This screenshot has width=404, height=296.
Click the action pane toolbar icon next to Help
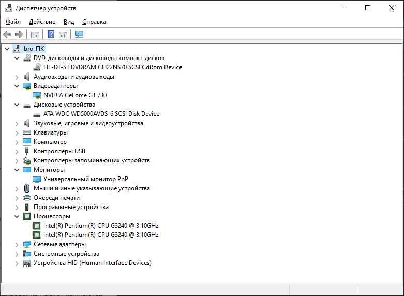click(63, 34)
